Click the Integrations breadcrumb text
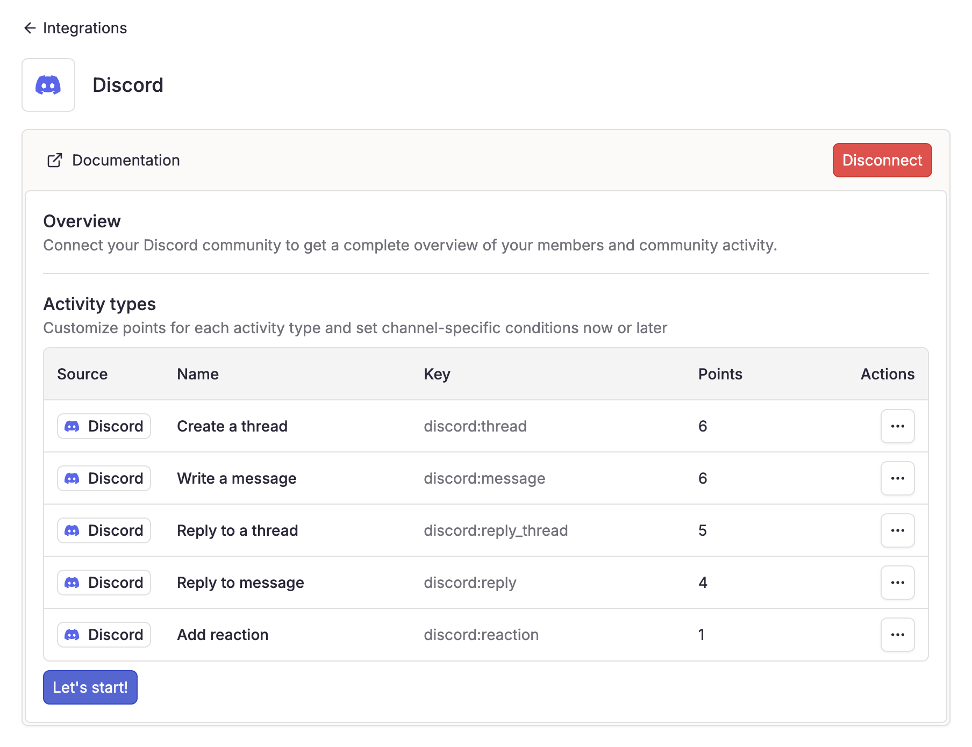 85,28
